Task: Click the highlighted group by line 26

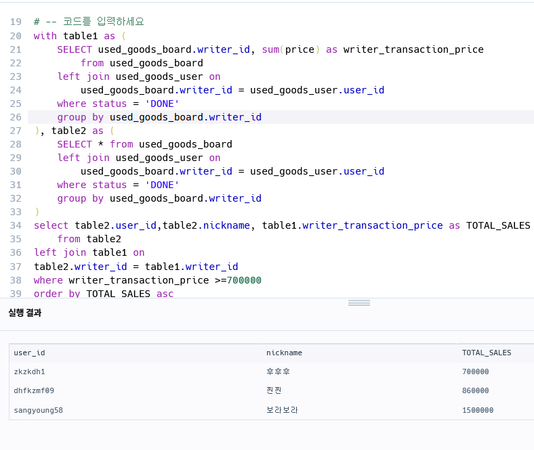Action: coord(159,117)
